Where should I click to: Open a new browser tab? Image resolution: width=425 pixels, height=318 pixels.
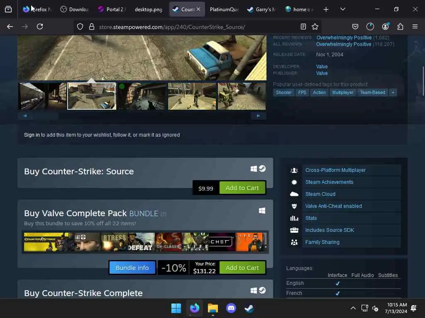click(326, 10)
